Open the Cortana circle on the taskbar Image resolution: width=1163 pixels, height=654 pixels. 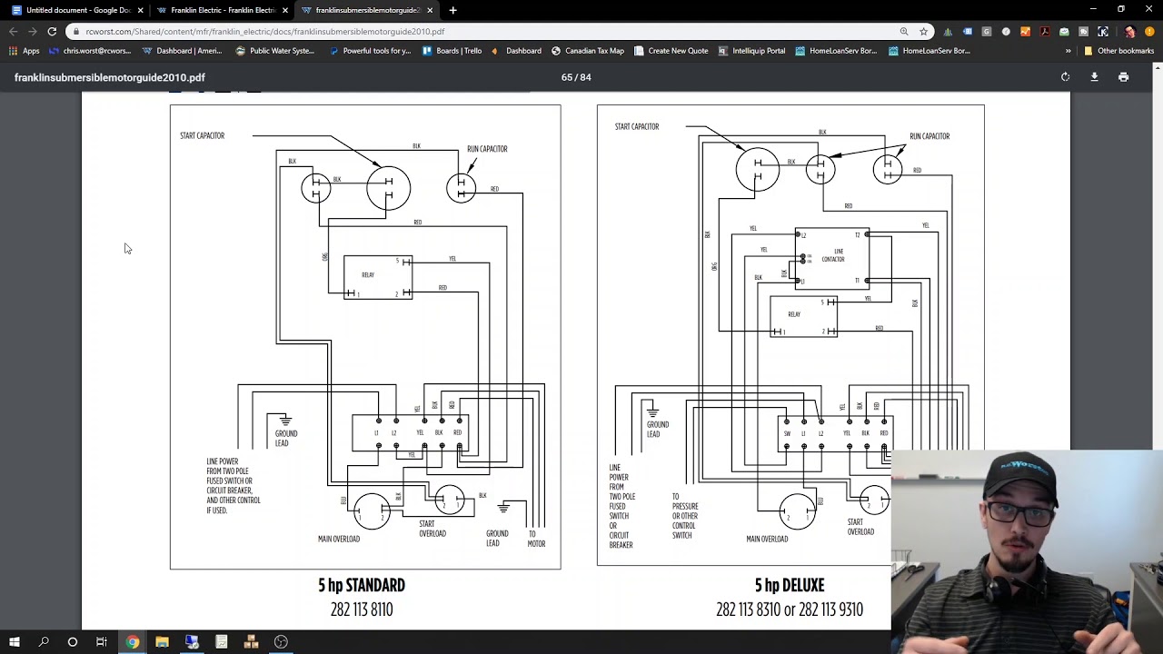[x=73, y=642]
